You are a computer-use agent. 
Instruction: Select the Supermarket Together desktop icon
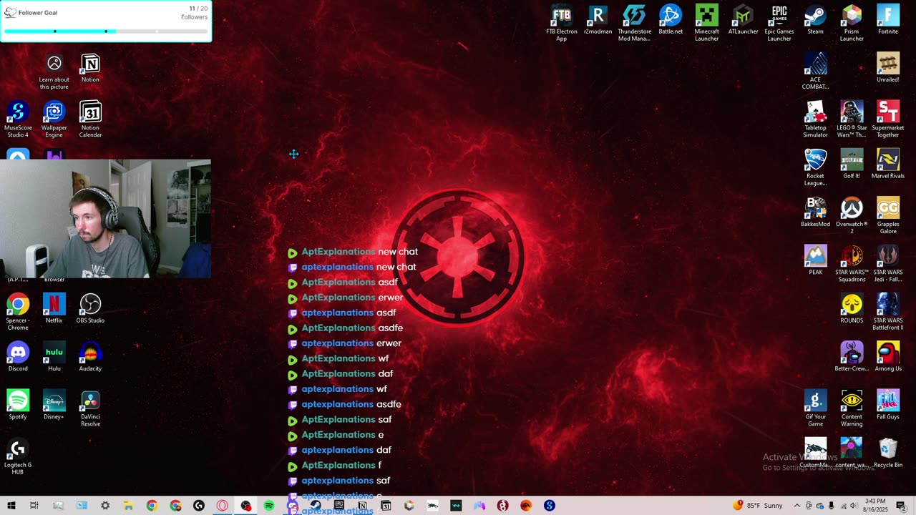[x=888, y=119]
